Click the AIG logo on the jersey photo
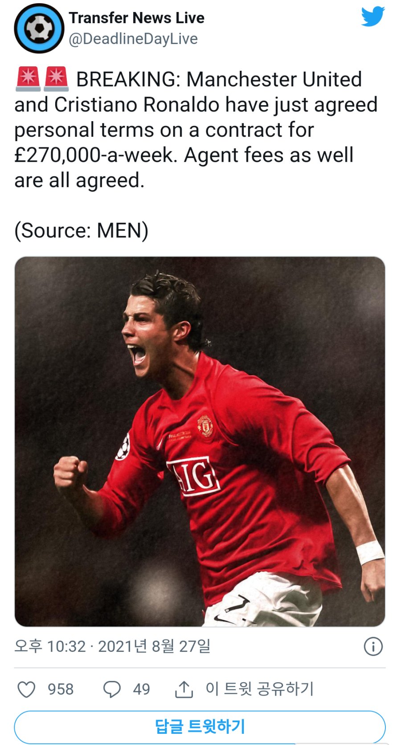The width and height of the screenshot is (401, 745). pyautogui.click(x=194, y=476)
